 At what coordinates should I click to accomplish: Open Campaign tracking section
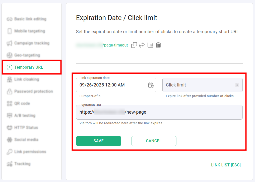coord(32,43)
